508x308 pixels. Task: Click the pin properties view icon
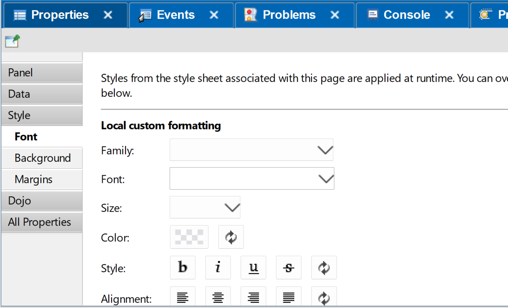[12, 41]
